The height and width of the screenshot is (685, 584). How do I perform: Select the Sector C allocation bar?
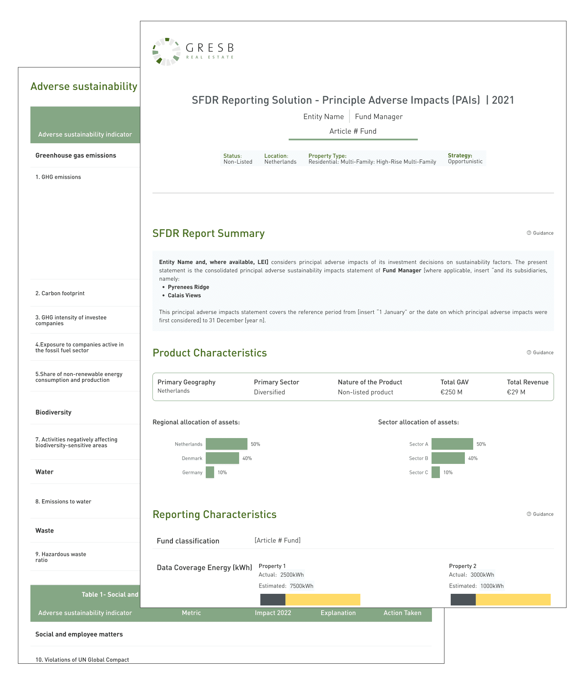pyautogui.click(x=436, y=472)
